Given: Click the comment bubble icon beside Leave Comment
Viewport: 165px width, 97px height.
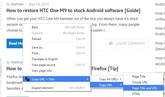Looking at the screenshot, I should coord(111,43).
